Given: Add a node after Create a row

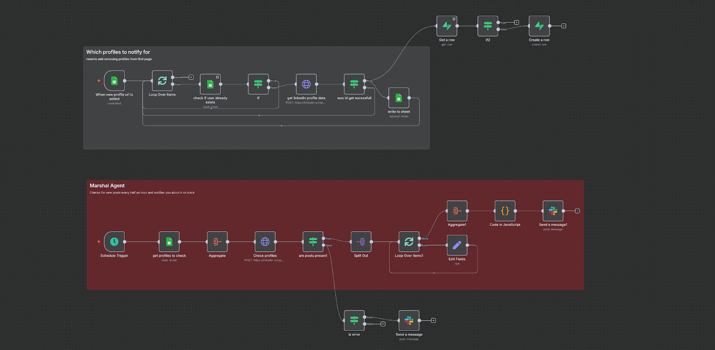Looking at the screenshot, I should pos(564,26).
